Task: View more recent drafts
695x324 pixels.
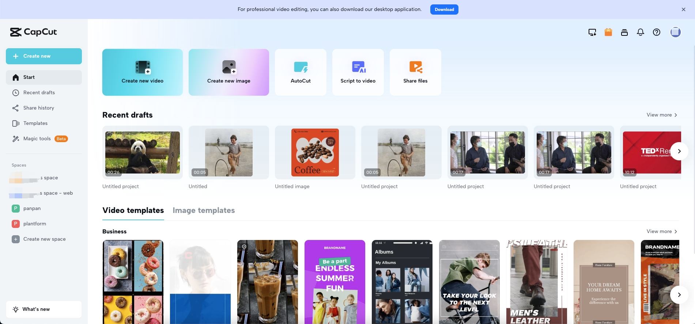Action: (x=662, y=115)
